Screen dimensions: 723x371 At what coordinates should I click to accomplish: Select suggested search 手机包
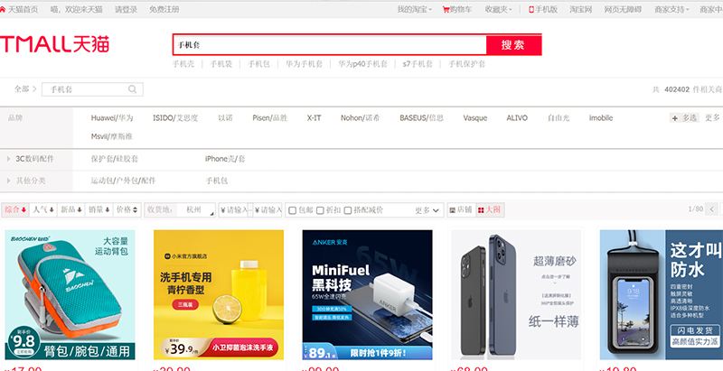tap(259, 64)
